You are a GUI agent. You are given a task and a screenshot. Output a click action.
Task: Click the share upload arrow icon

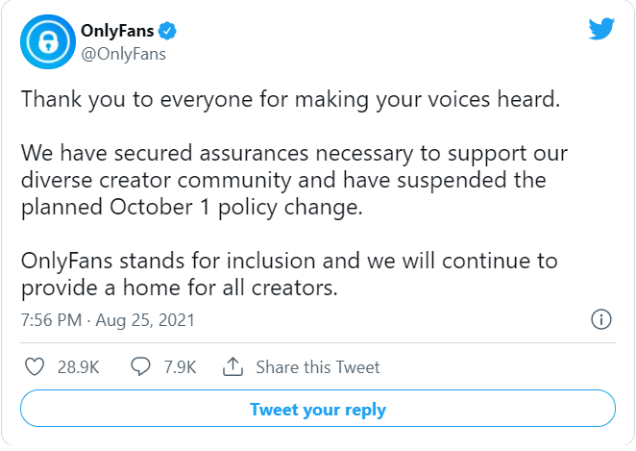[232, 366]
